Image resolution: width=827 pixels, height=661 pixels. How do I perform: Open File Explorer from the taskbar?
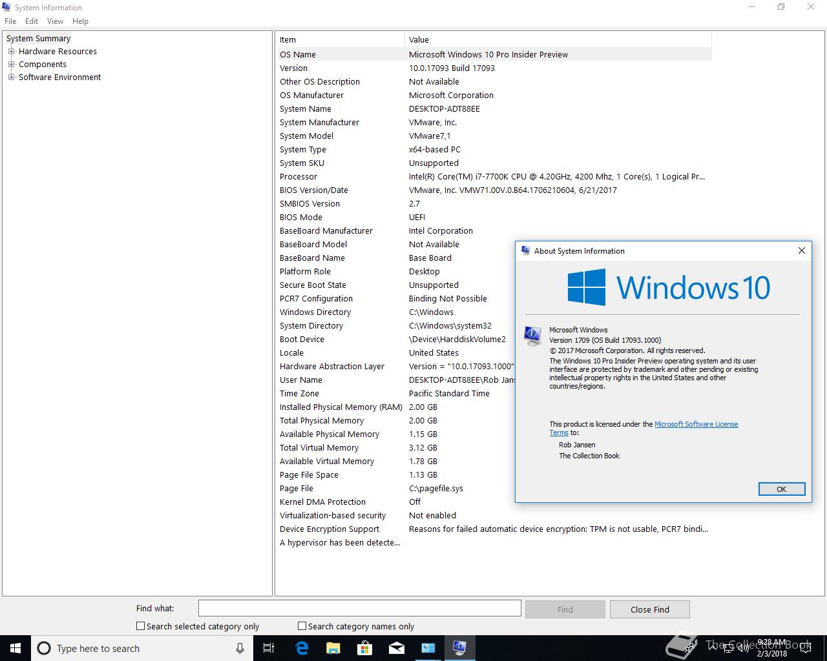(x=333, y=648)
